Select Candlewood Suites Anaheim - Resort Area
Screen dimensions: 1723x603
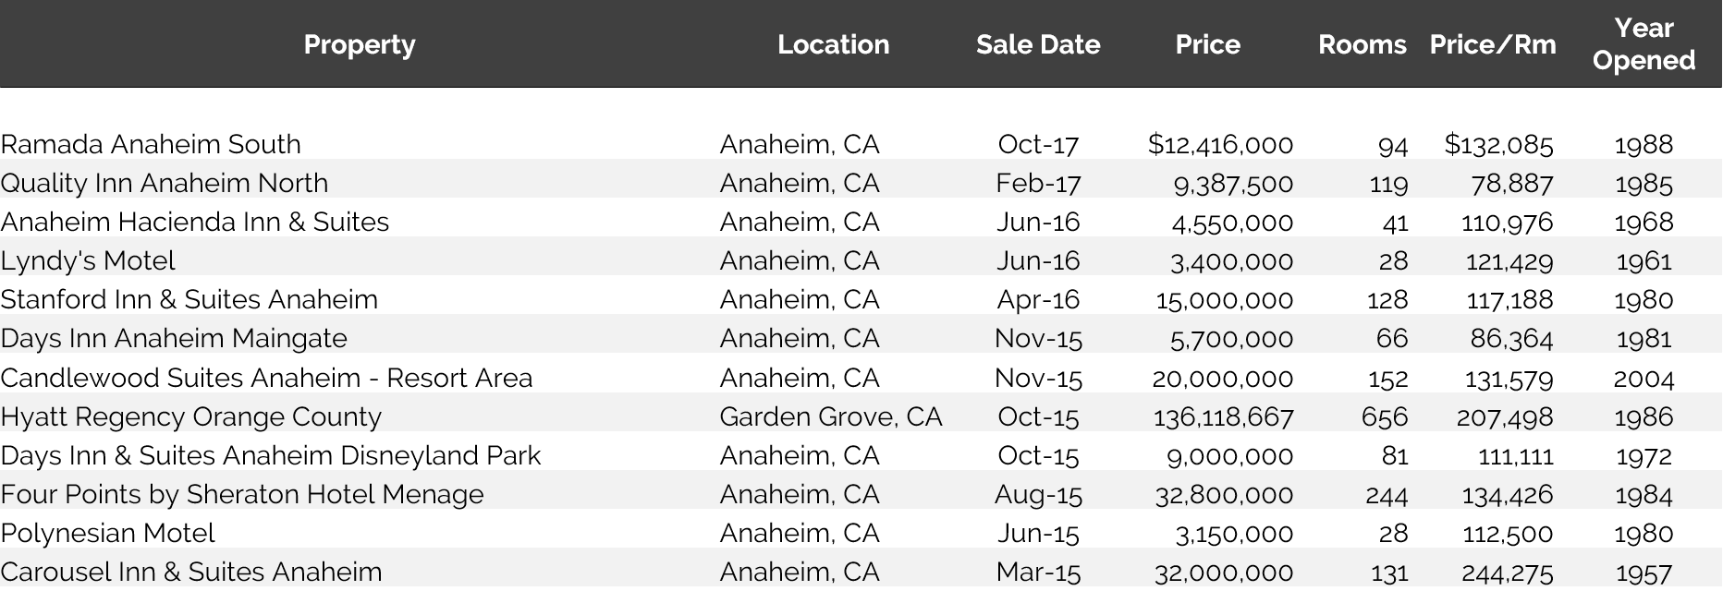click(266, 378)
